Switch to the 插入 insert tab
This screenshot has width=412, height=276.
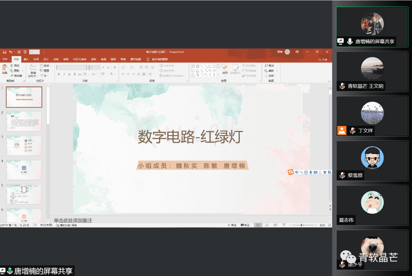coord(26,59)
